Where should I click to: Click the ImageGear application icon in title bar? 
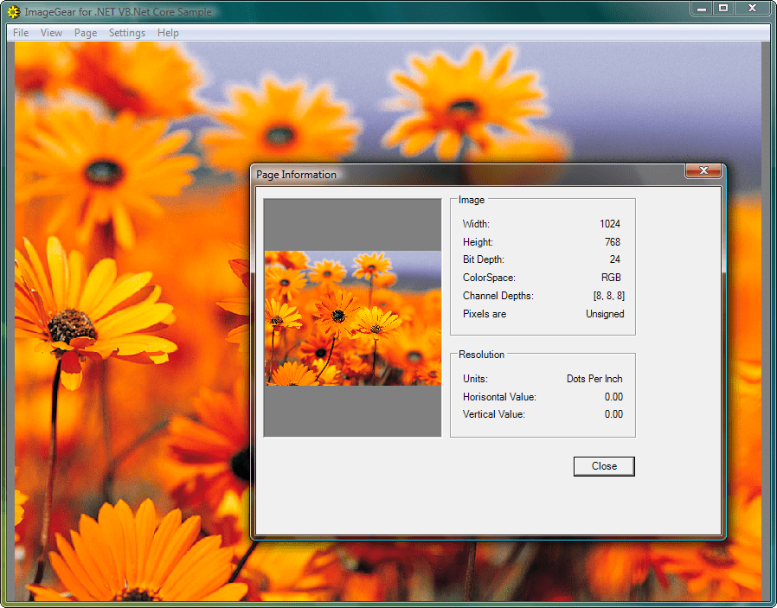(11, 11)
